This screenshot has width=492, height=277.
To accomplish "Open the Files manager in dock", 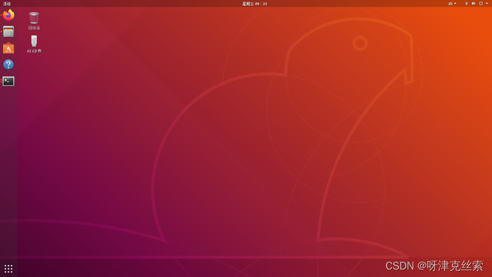I will click(9, 32).
